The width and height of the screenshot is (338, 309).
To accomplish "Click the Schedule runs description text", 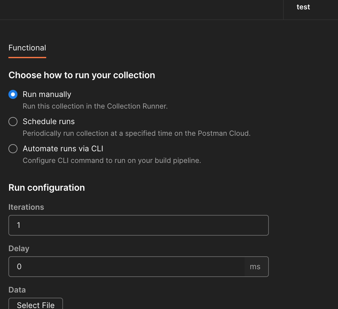I will [x=136, y=133].
